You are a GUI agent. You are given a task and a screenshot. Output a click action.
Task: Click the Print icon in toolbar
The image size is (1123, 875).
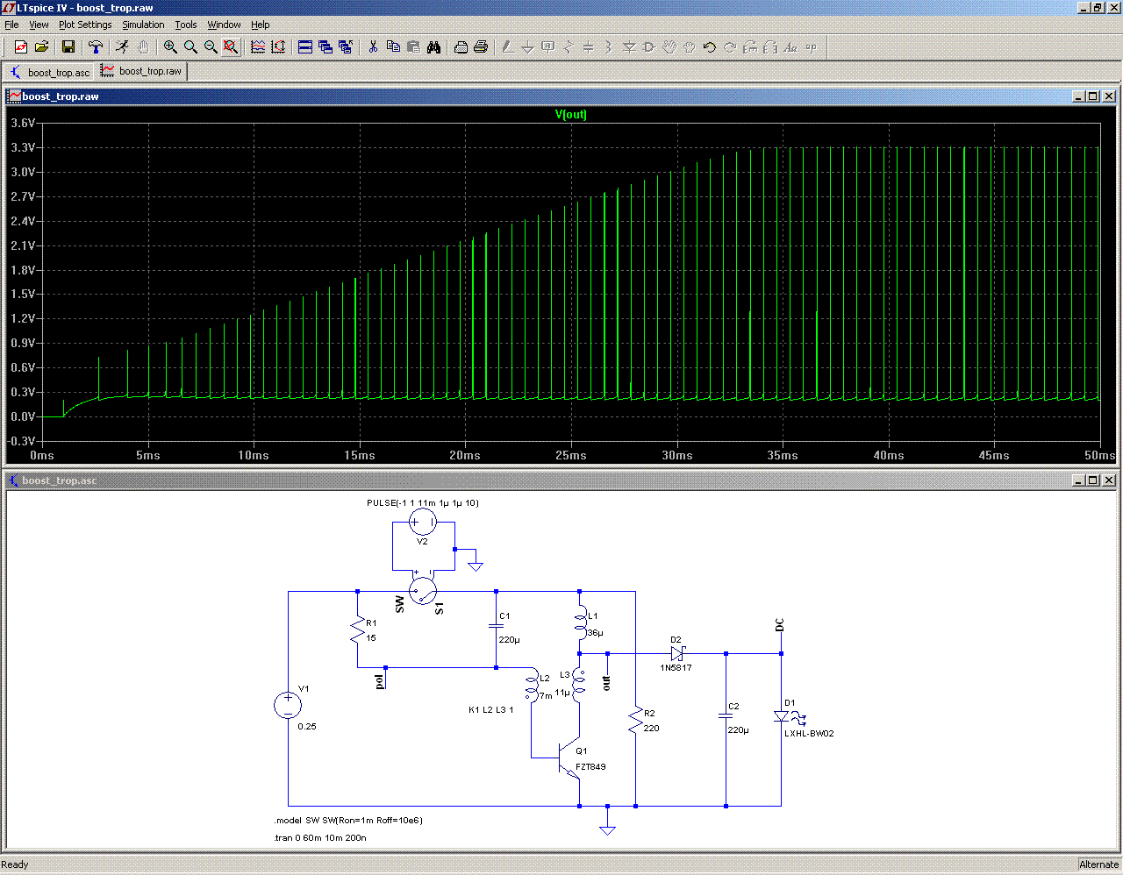481,47
